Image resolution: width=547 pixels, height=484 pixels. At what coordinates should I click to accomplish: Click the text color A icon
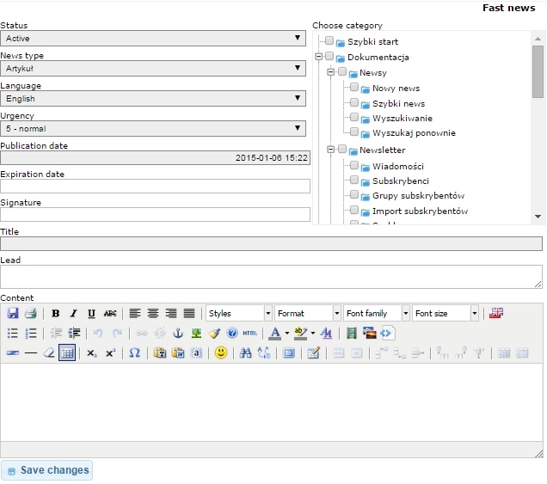pyautogui.click(x=275, y=334)
